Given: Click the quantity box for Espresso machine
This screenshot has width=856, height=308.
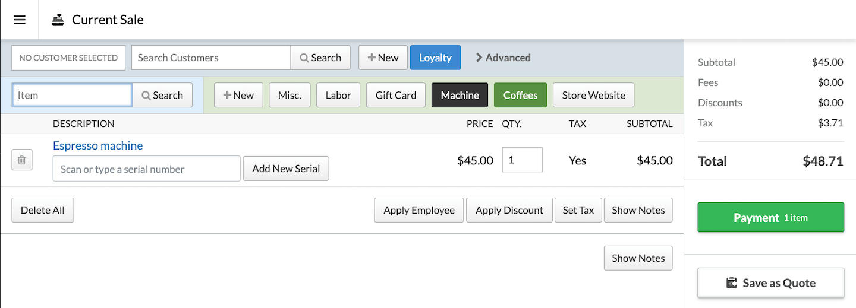Looking at the screenshot, I should point(522,160).
